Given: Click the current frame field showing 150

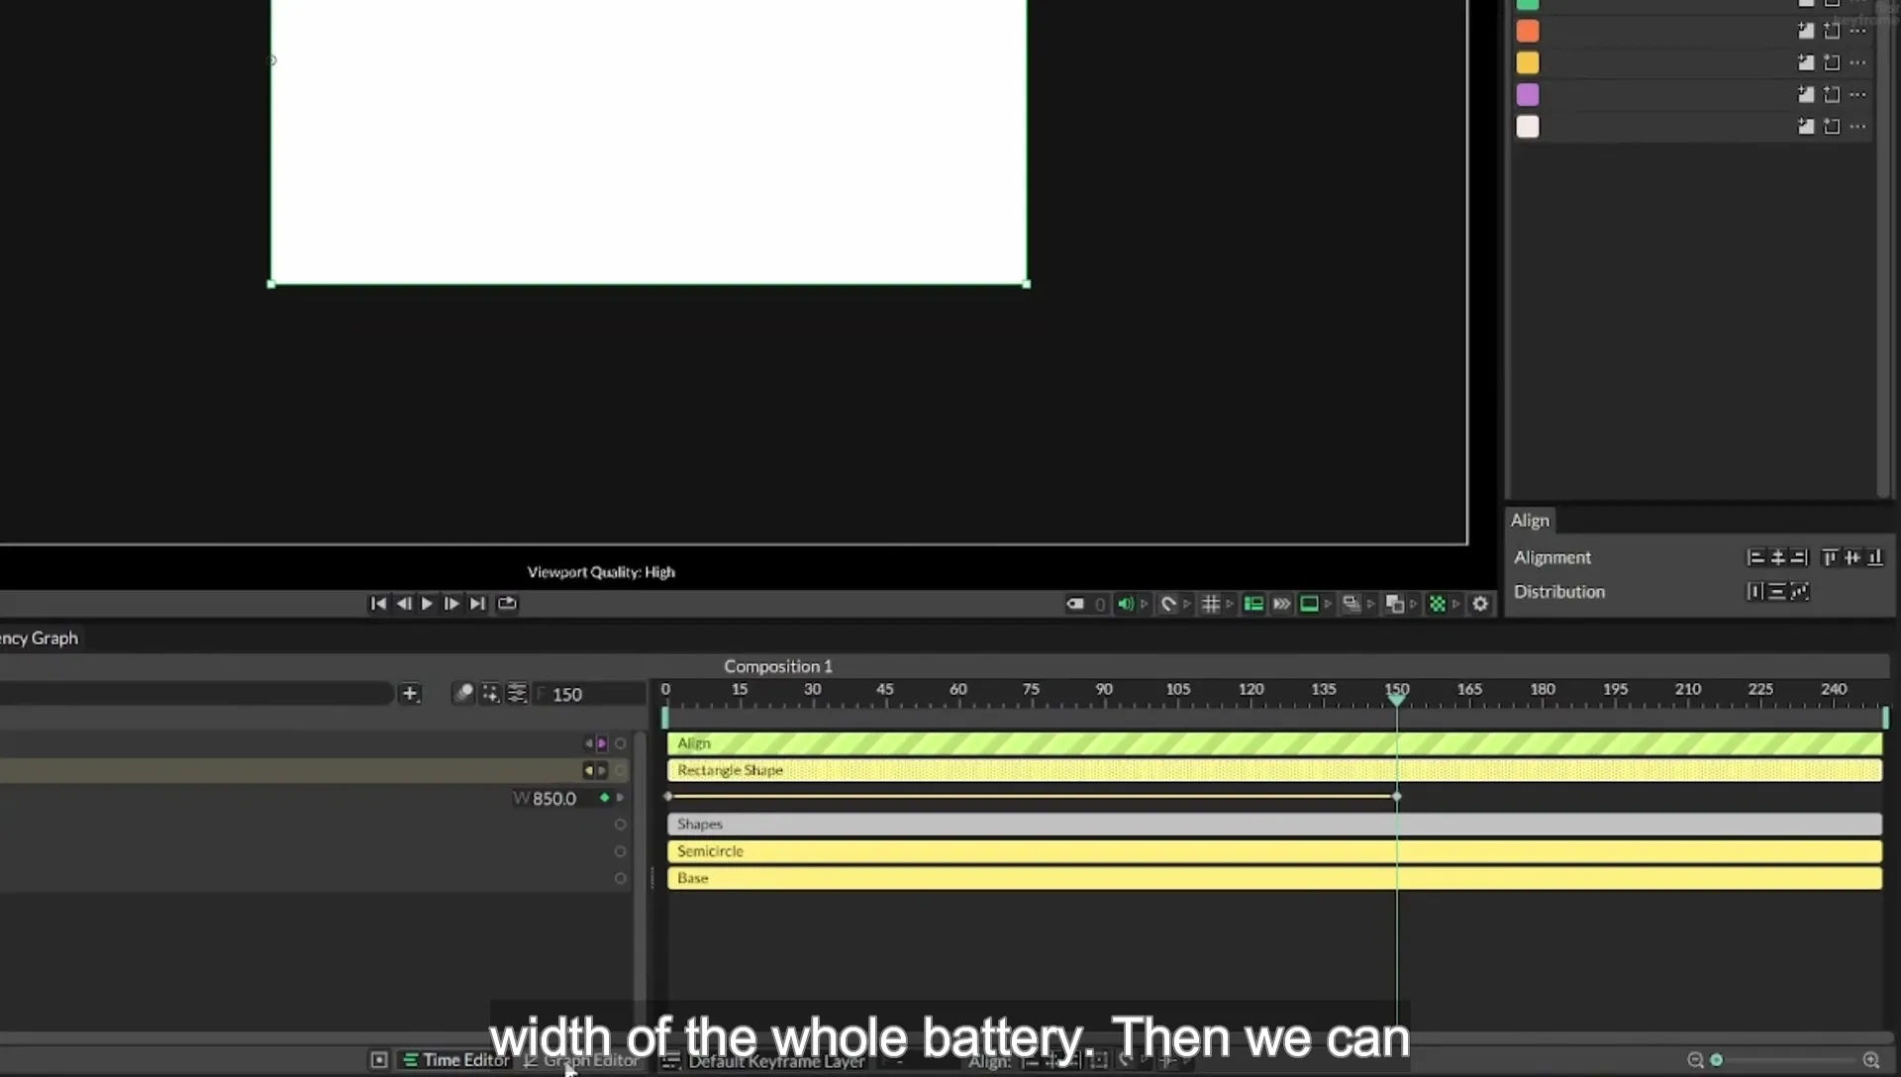Looking at the screenshot, I should coord(591,694).
